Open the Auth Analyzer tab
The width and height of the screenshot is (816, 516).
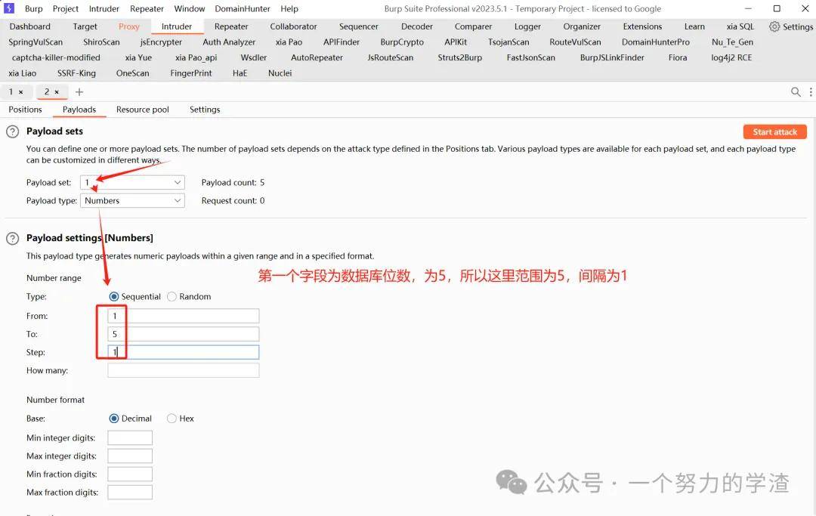point(229,42)
